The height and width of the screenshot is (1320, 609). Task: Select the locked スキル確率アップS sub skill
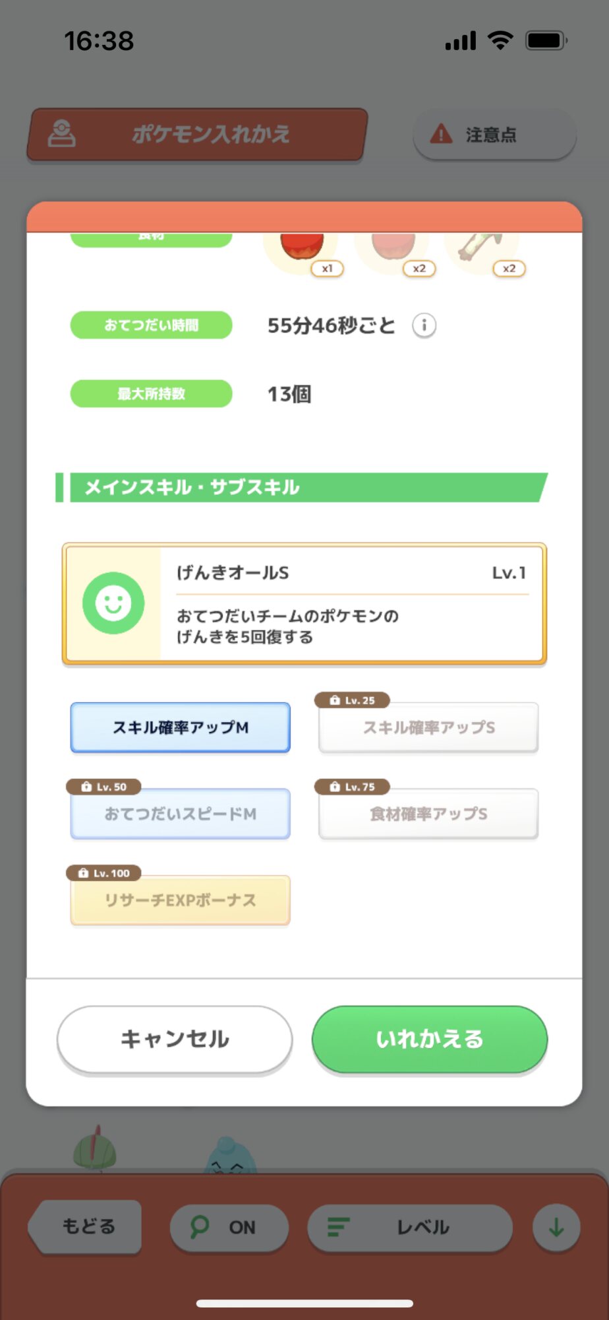click(428, 727)
